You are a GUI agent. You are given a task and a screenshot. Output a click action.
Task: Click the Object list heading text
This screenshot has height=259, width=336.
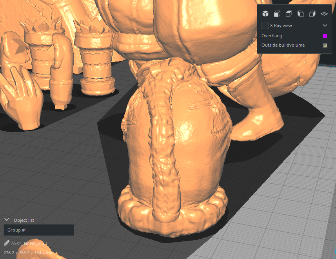tap(24, 220)
